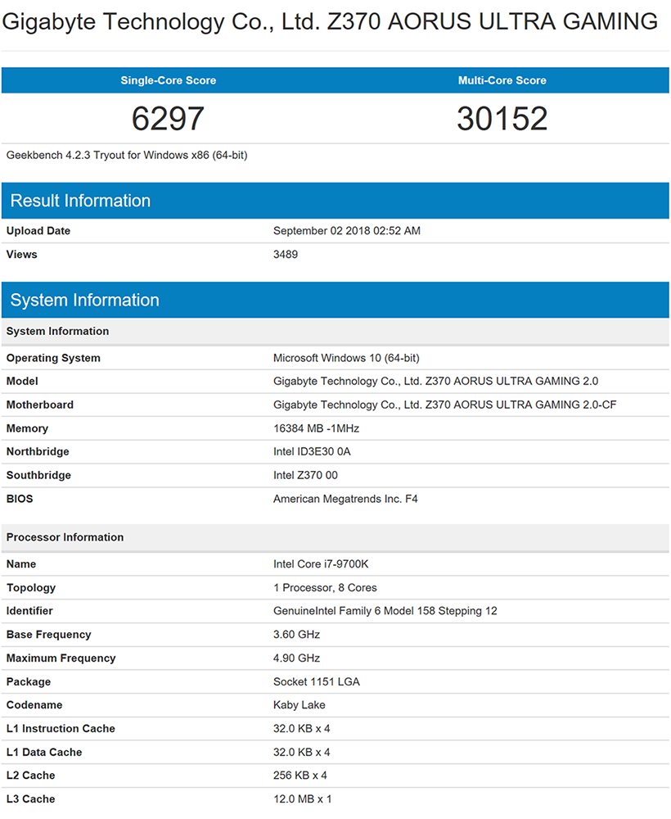Select the value 12.0 MB x 1
This screenshot has width=671, height=819.
pyautogui.click(x=302, y=799)
